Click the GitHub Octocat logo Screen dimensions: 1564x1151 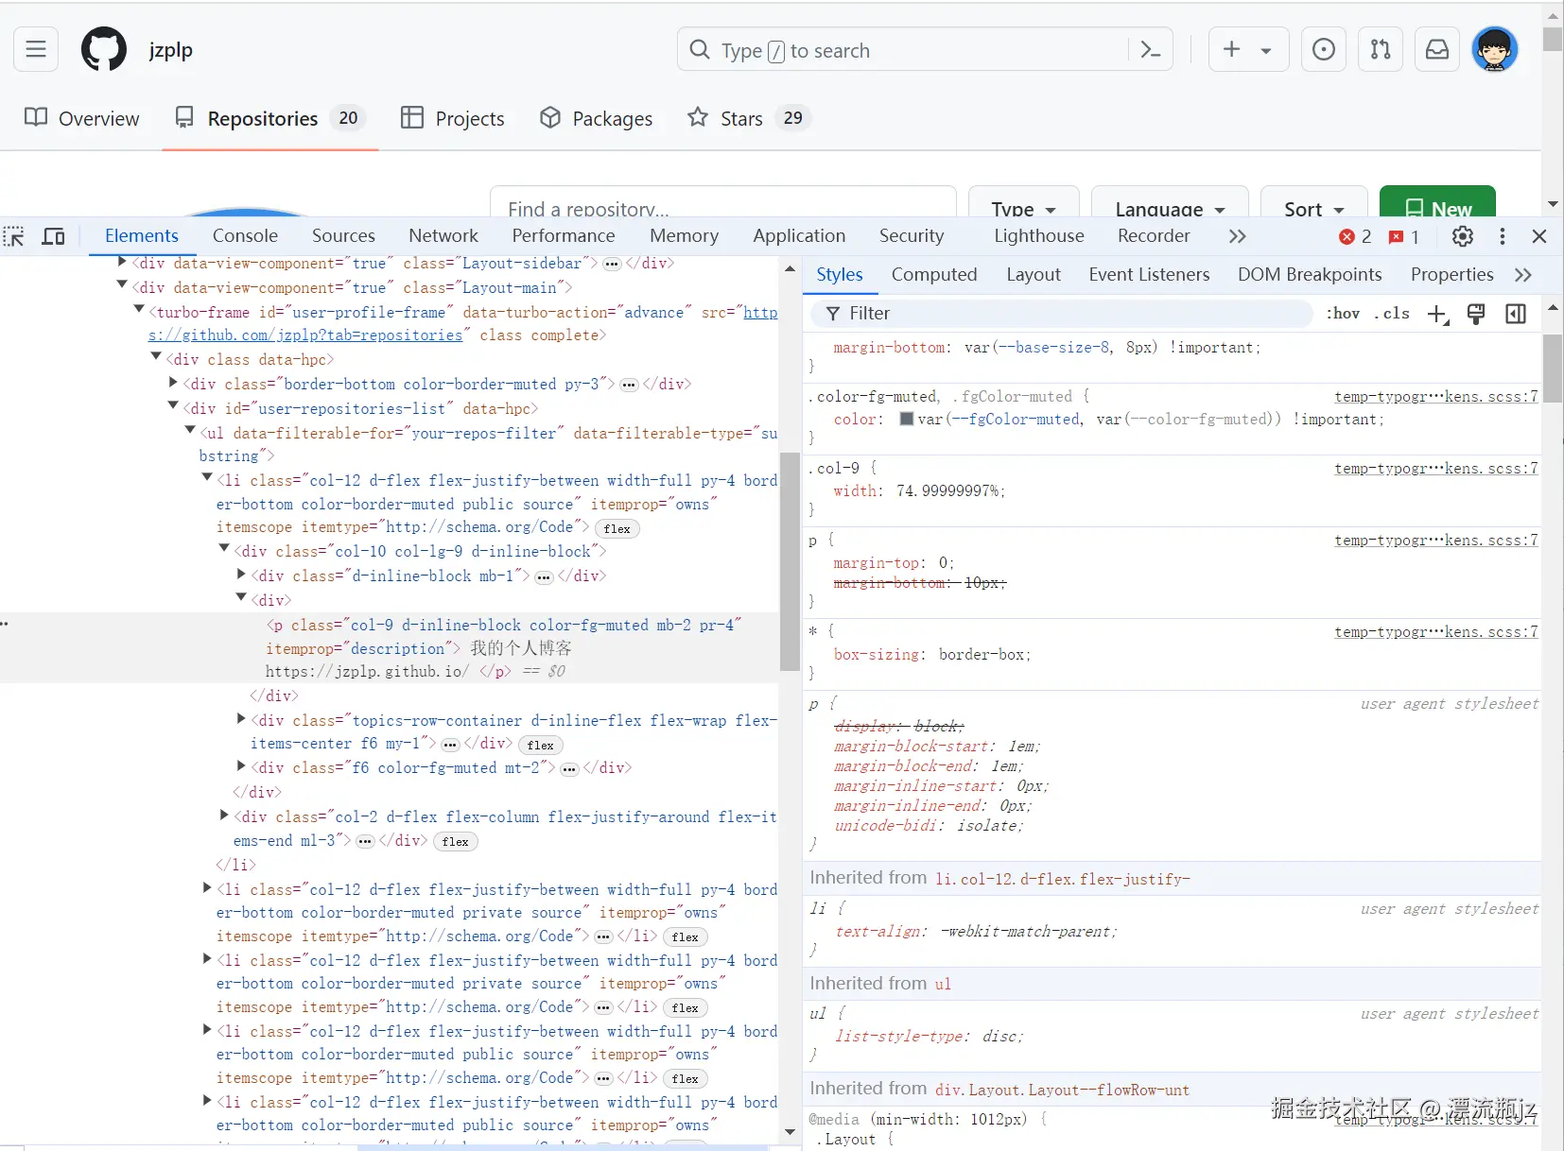click(x=103, y=49)
